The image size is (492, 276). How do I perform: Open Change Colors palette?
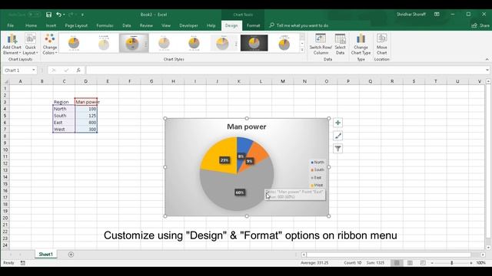point(49,44)
